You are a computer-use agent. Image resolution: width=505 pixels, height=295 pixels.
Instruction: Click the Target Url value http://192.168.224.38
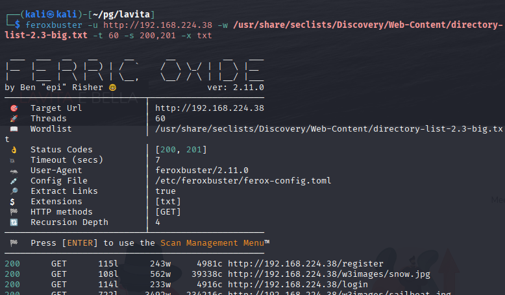[210, 108]
